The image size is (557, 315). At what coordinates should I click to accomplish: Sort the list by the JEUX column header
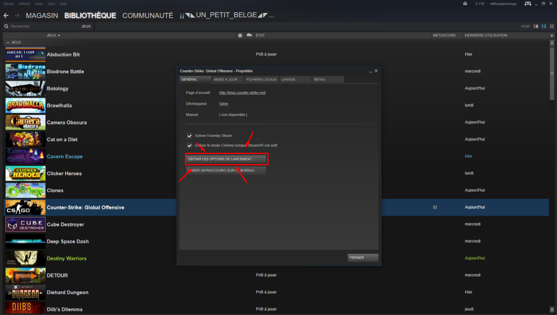pyautogui.click(x=53, y=35)
